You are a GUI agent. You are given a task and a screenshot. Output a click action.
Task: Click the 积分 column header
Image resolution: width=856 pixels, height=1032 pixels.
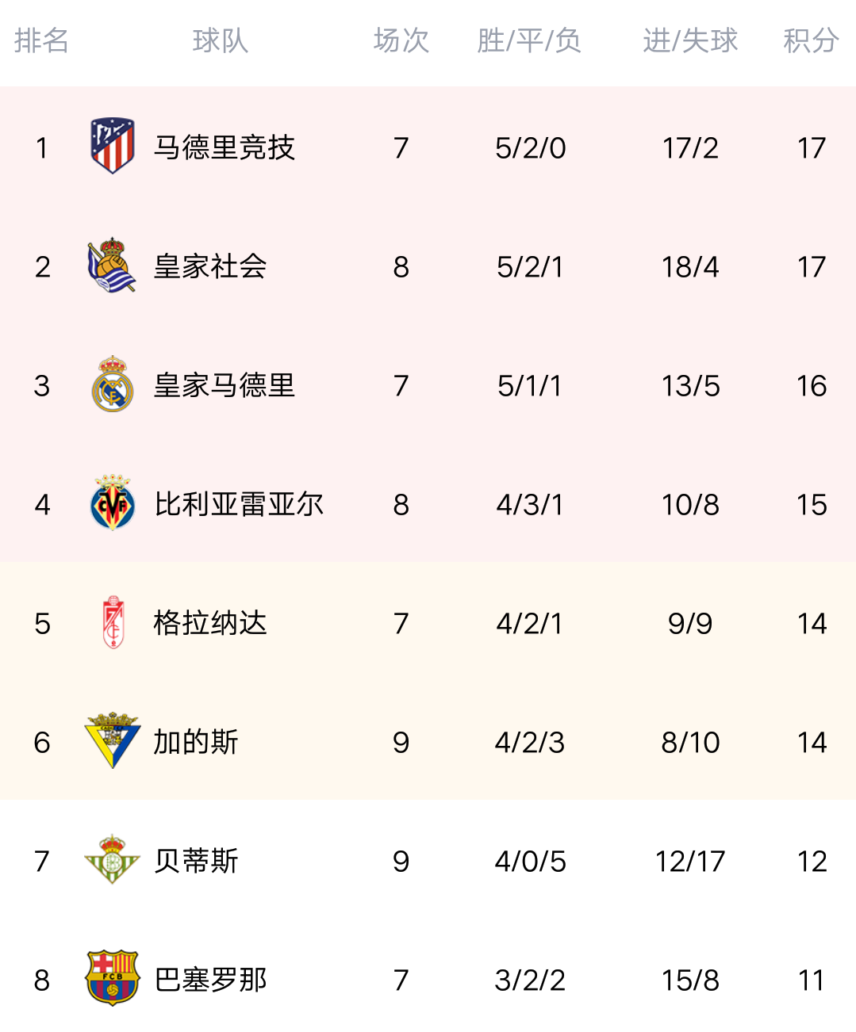(811, 40)
